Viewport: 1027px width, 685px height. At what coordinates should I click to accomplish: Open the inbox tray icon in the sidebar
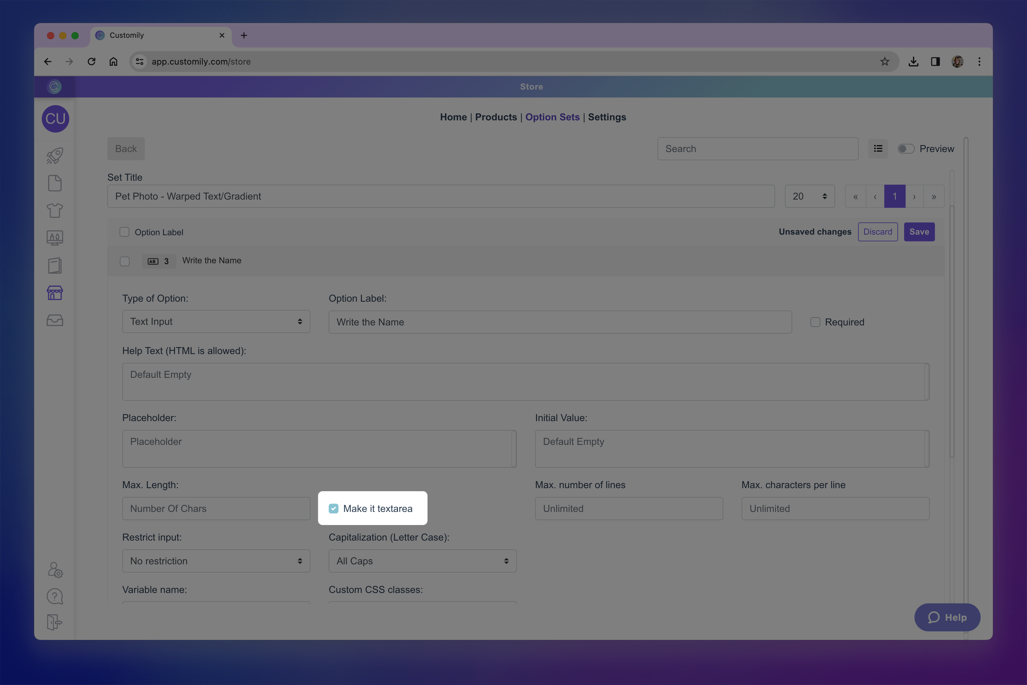[x=55, y=320]
